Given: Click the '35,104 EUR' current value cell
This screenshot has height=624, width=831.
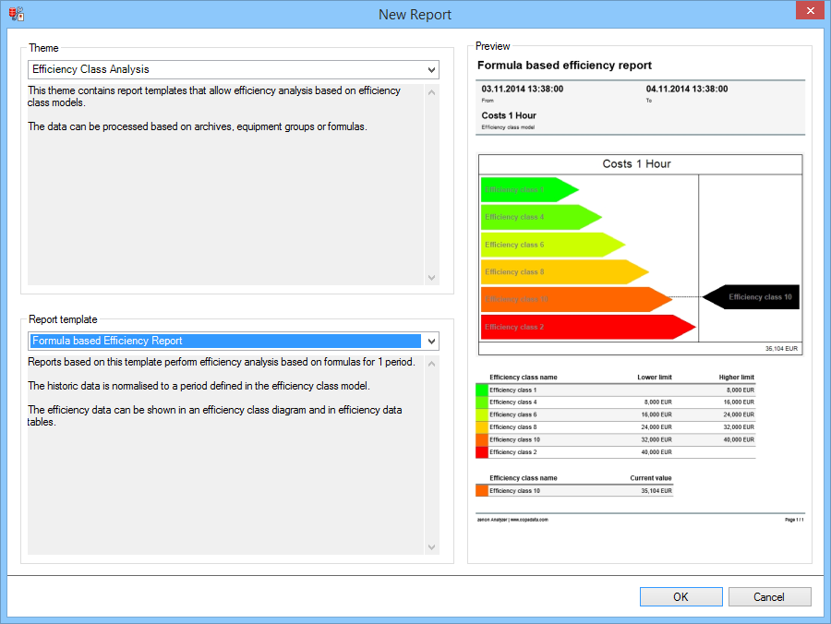Looking at the screenshot, I should [656, 491].
